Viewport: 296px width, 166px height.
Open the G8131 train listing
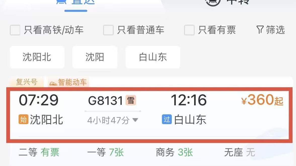(149, 115)
